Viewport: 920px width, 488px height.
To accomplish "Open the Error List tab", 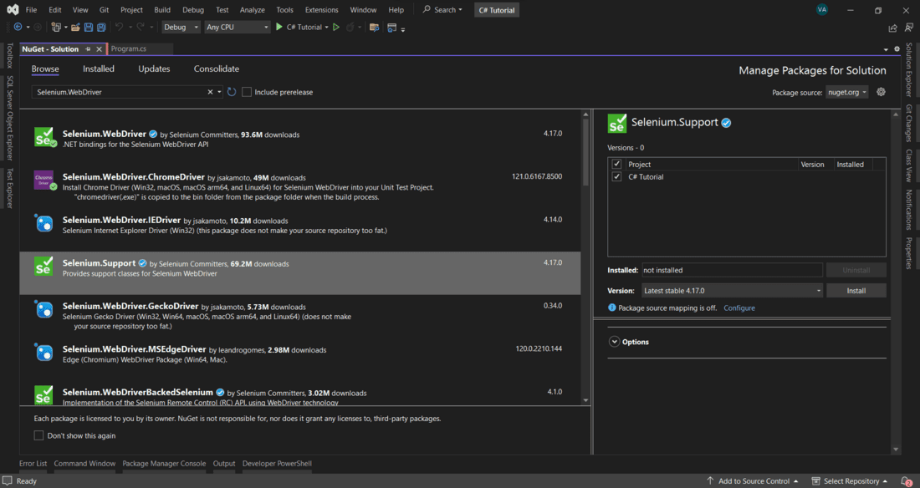I will (x=33, y=464).
